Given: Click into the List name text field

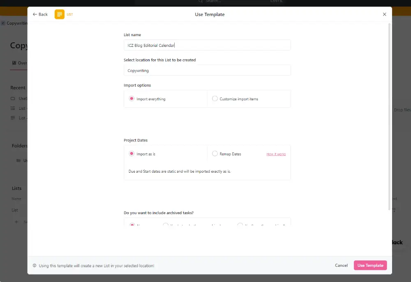Looking at the screenshot, I should coord(207,45).
